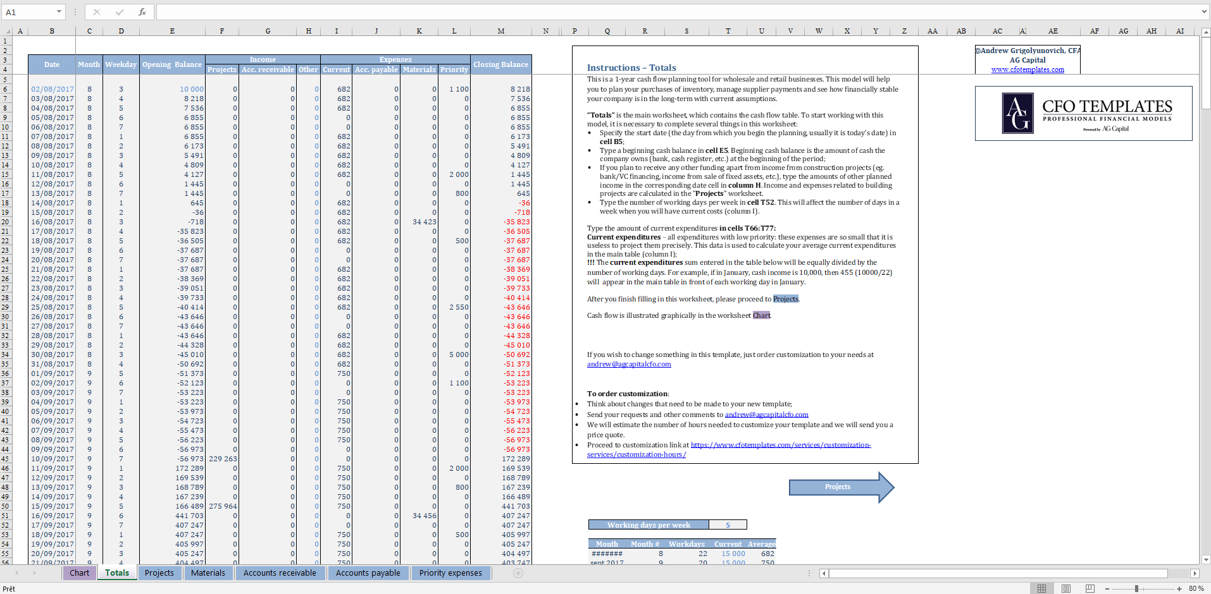
Task: Click the Cancel entry X icon
Action: coord(97,12)
